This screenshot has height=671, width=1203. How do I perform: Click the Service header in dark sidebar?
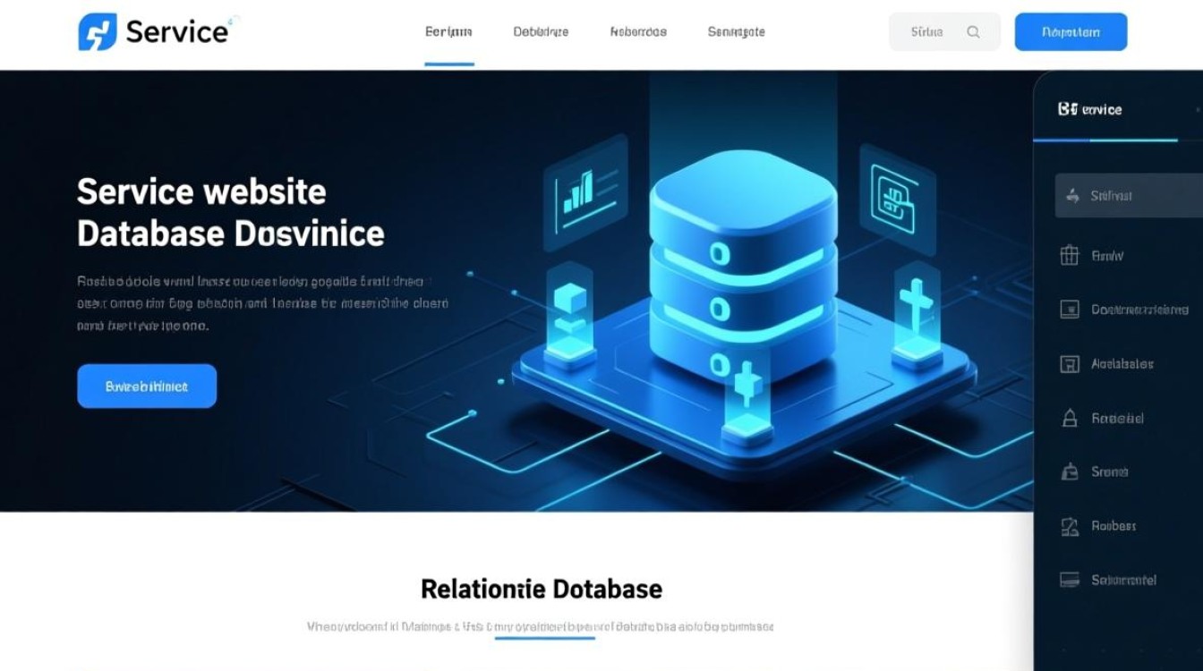[x=1090, y=110]
